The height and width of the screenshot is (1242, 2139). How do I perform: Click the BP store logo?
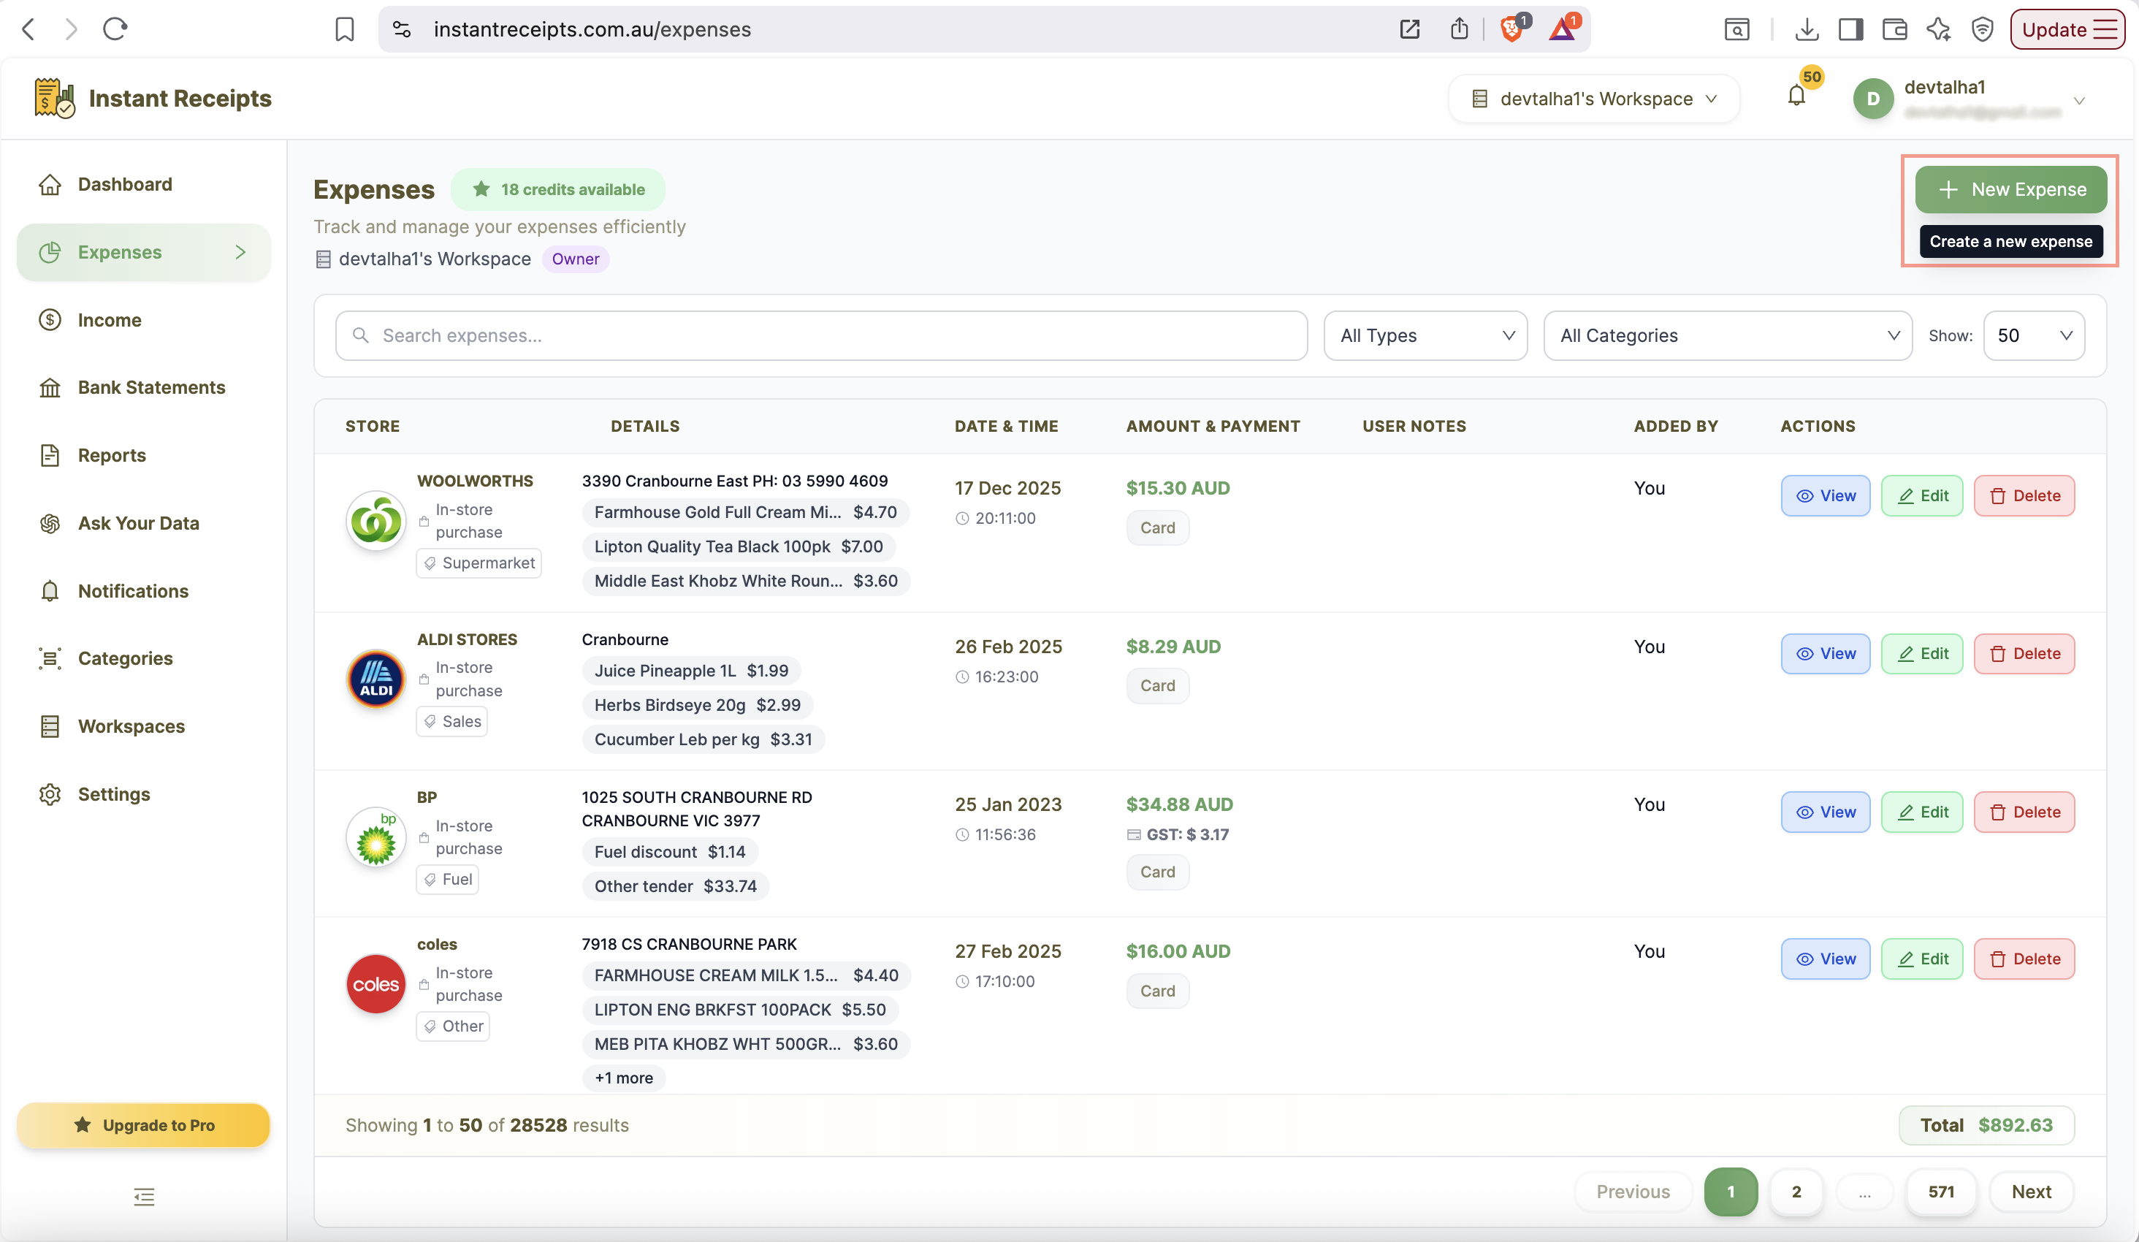[376, 837]
